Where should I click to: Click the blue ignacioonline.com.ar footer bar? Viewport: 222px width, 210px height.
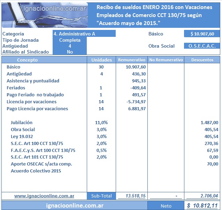(x=75, y=206)
